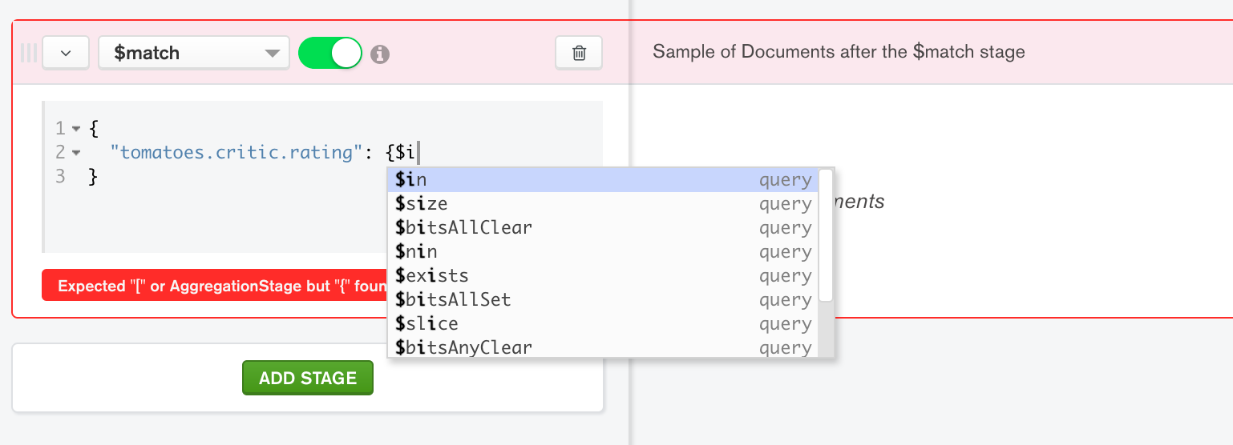Pick $bitsAllSet suggestion
1233x445 pixels.
(603, 300)
